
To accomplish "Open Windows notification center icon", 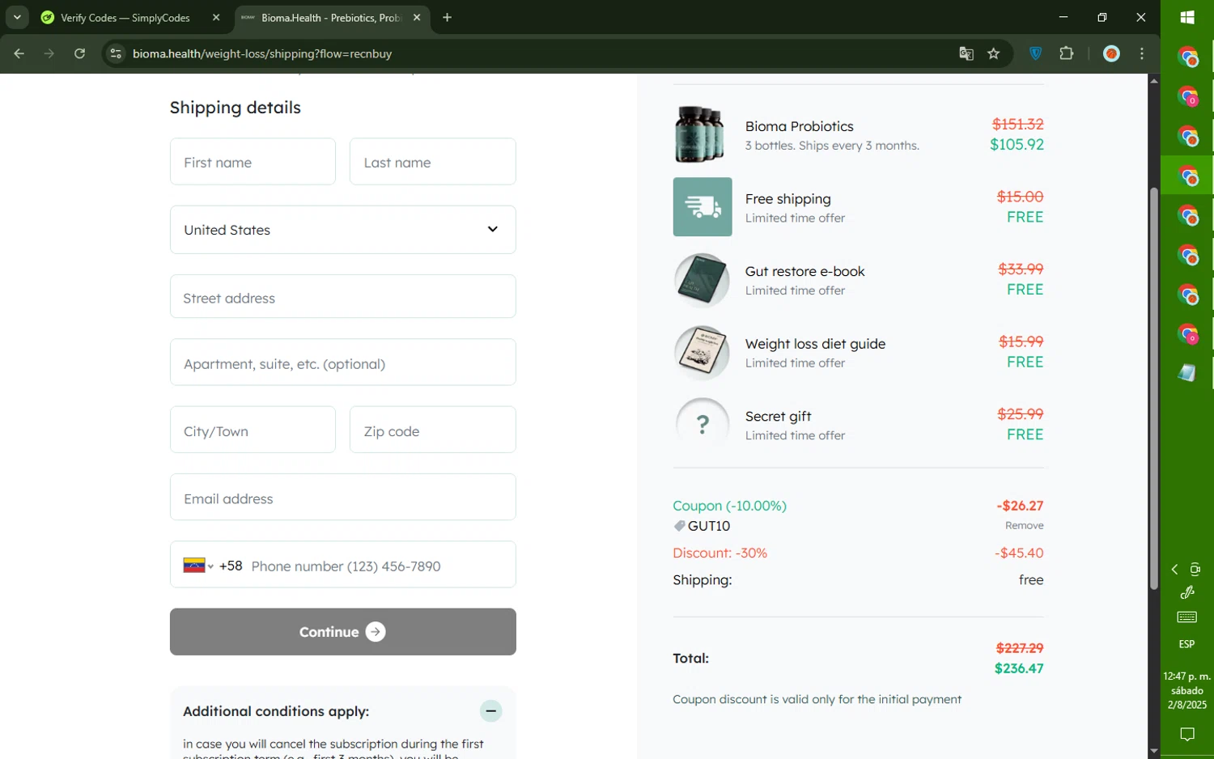I will pos(1187,735).
